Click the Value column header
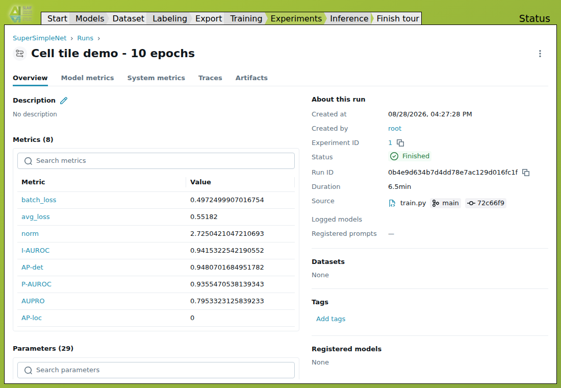The image size is (561, 388). pyautogui.click(x=200, y=182)
